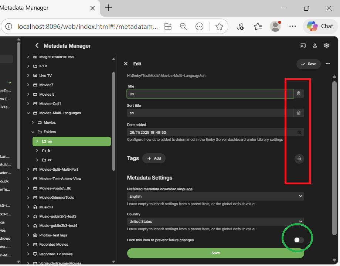
Task: Click the green Save button at bottom
Action: pos(215,253)
